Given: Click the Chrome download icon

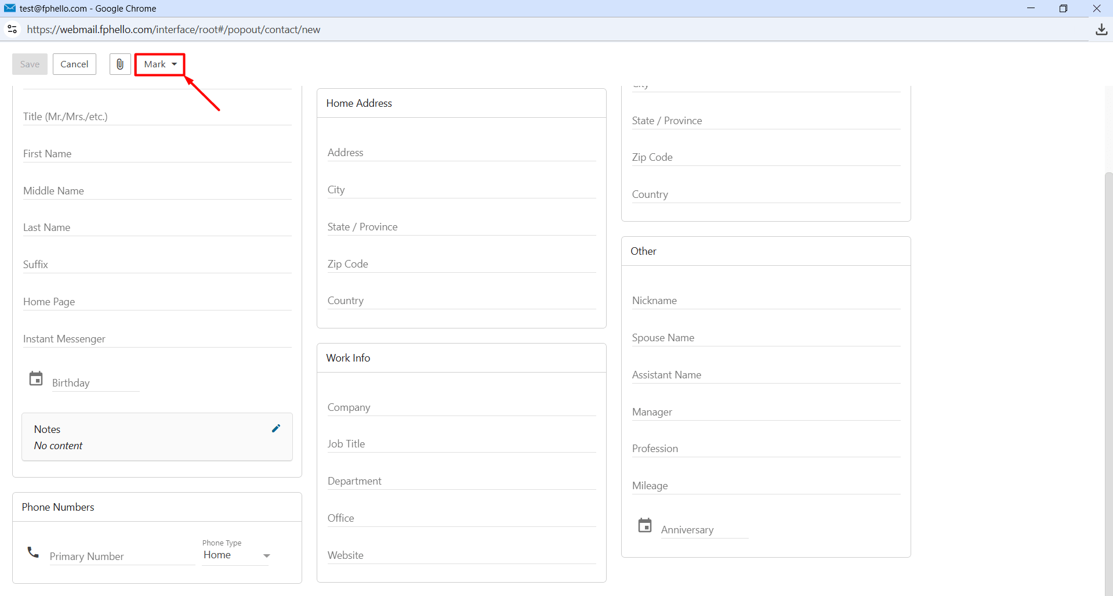Looking at the screenshot, I should [1101, 30].
